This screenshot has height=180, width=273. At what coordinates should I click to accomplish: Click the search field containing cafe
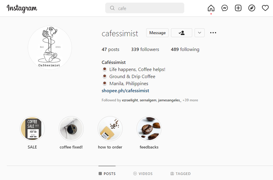(147, 8)
